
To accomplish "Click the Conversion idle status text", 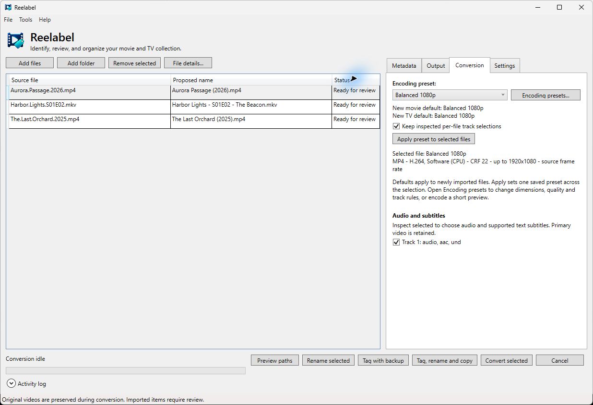I will click(25, 359).
